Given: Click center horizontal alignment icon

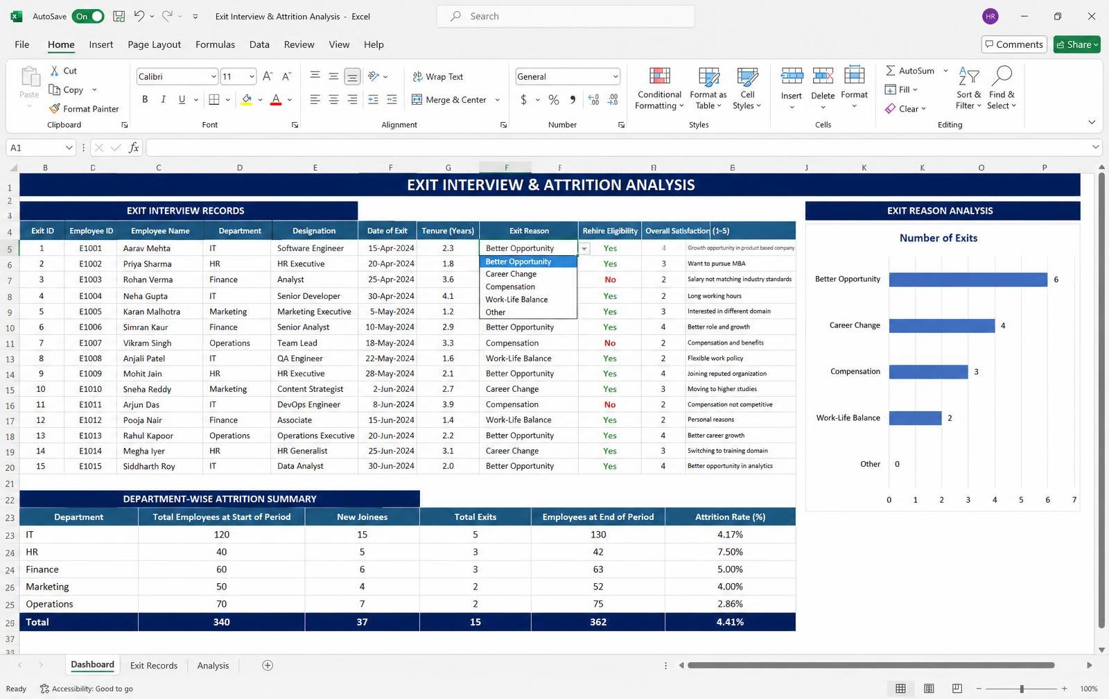Looking at the screenshot, I should tap(333, 100).
